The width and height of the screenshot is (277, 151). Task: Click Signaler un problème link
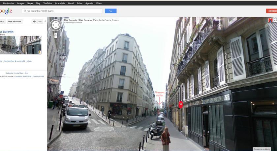tap(262, 149)
